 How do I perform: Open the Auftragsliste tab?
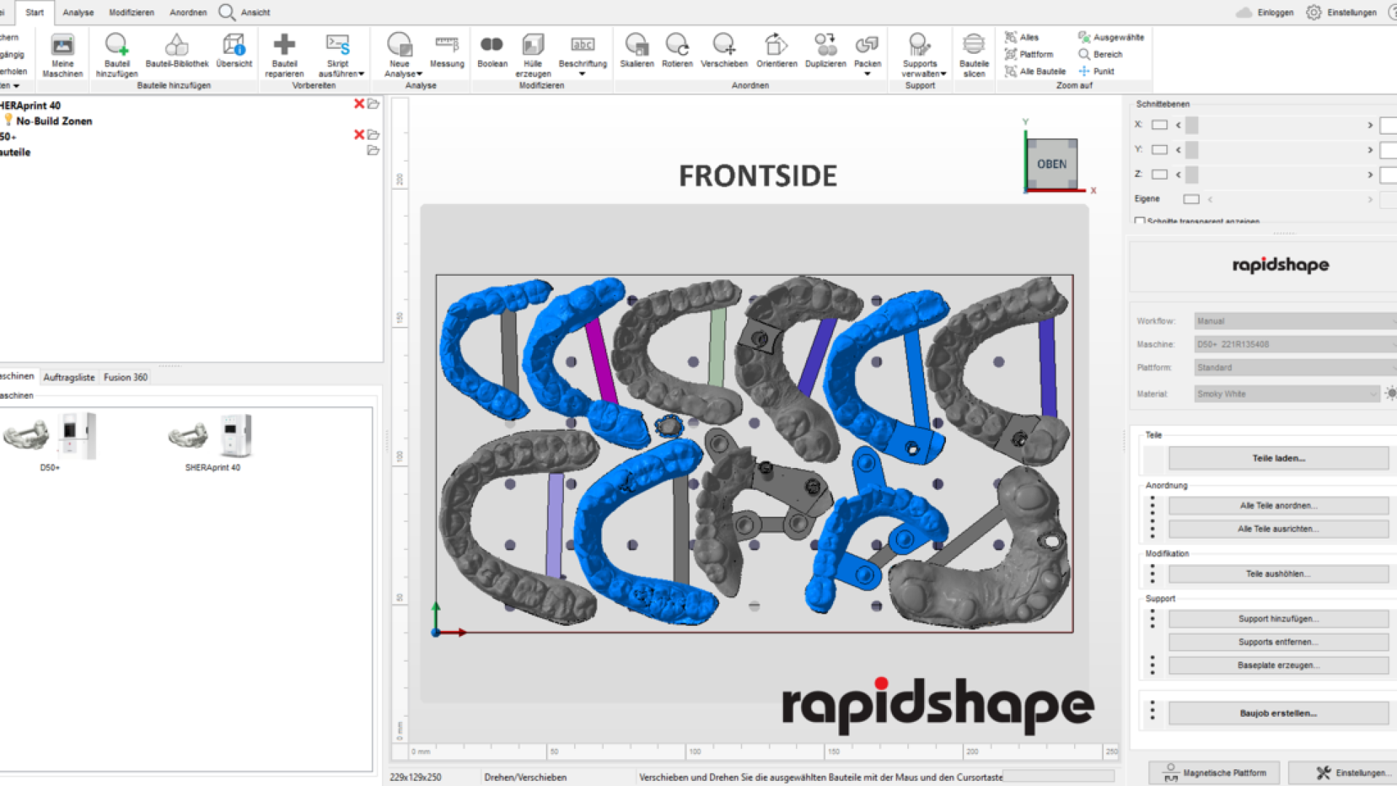coord(69,377)
